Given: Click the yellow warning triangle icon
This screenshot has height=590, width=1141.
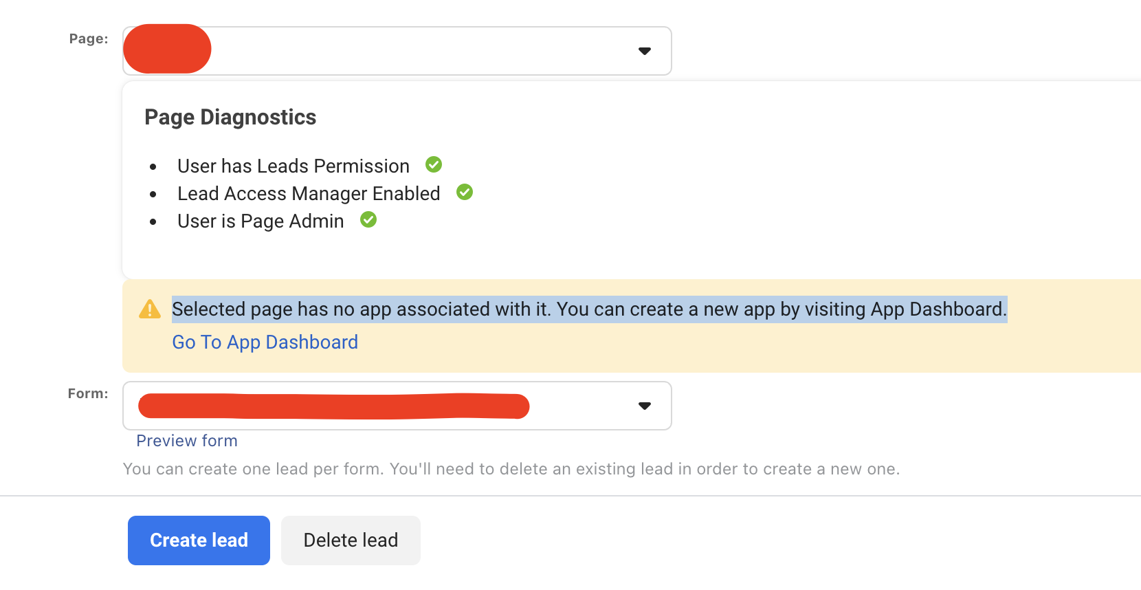Looking at the screenshot, I should 150,309.
